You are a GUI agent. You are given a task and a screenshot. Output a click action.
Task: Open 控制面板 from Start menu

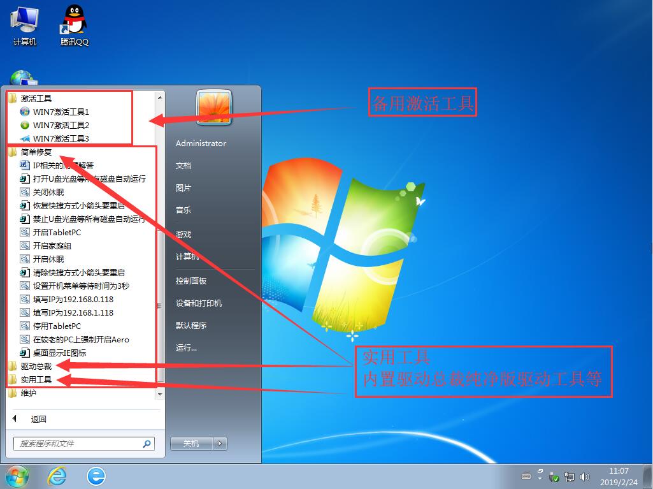point(190,281)
